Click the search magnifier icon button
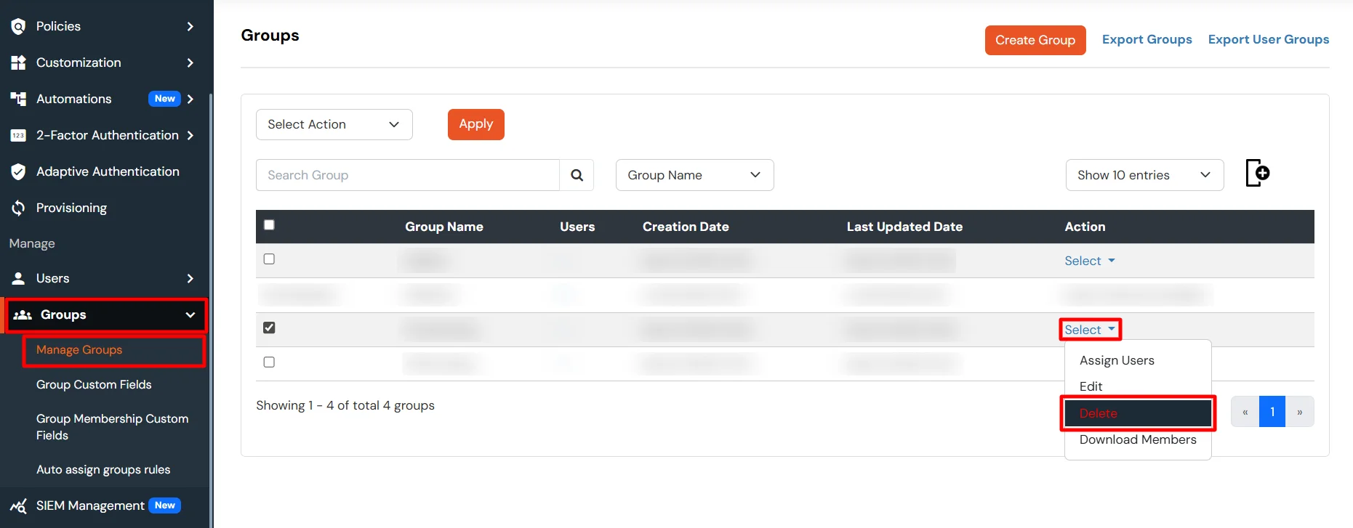Screen dimensions: 1353x528 coord(577,175)
